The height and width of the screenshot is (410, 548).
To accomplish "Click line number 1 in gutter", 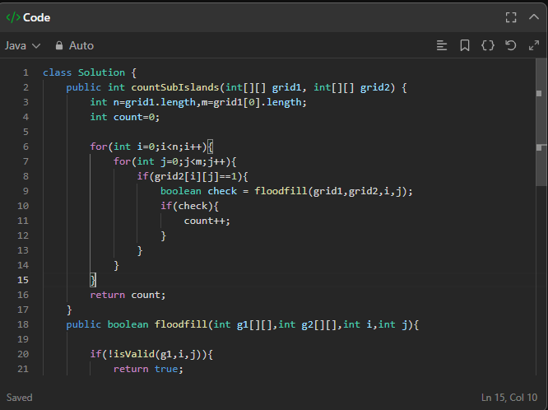I will pos(26,72).
